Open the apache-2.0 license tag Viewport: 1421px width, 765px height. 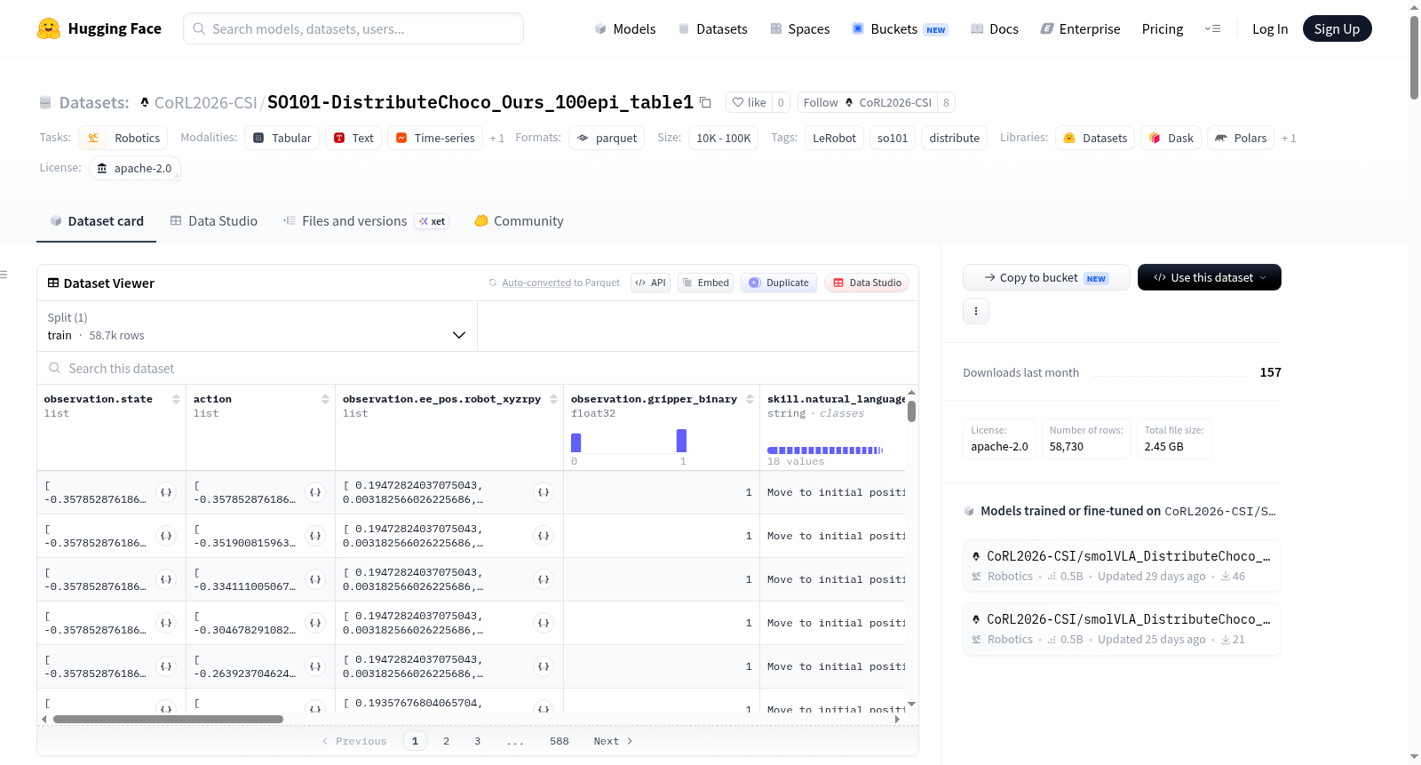click(x=135, y=168)
